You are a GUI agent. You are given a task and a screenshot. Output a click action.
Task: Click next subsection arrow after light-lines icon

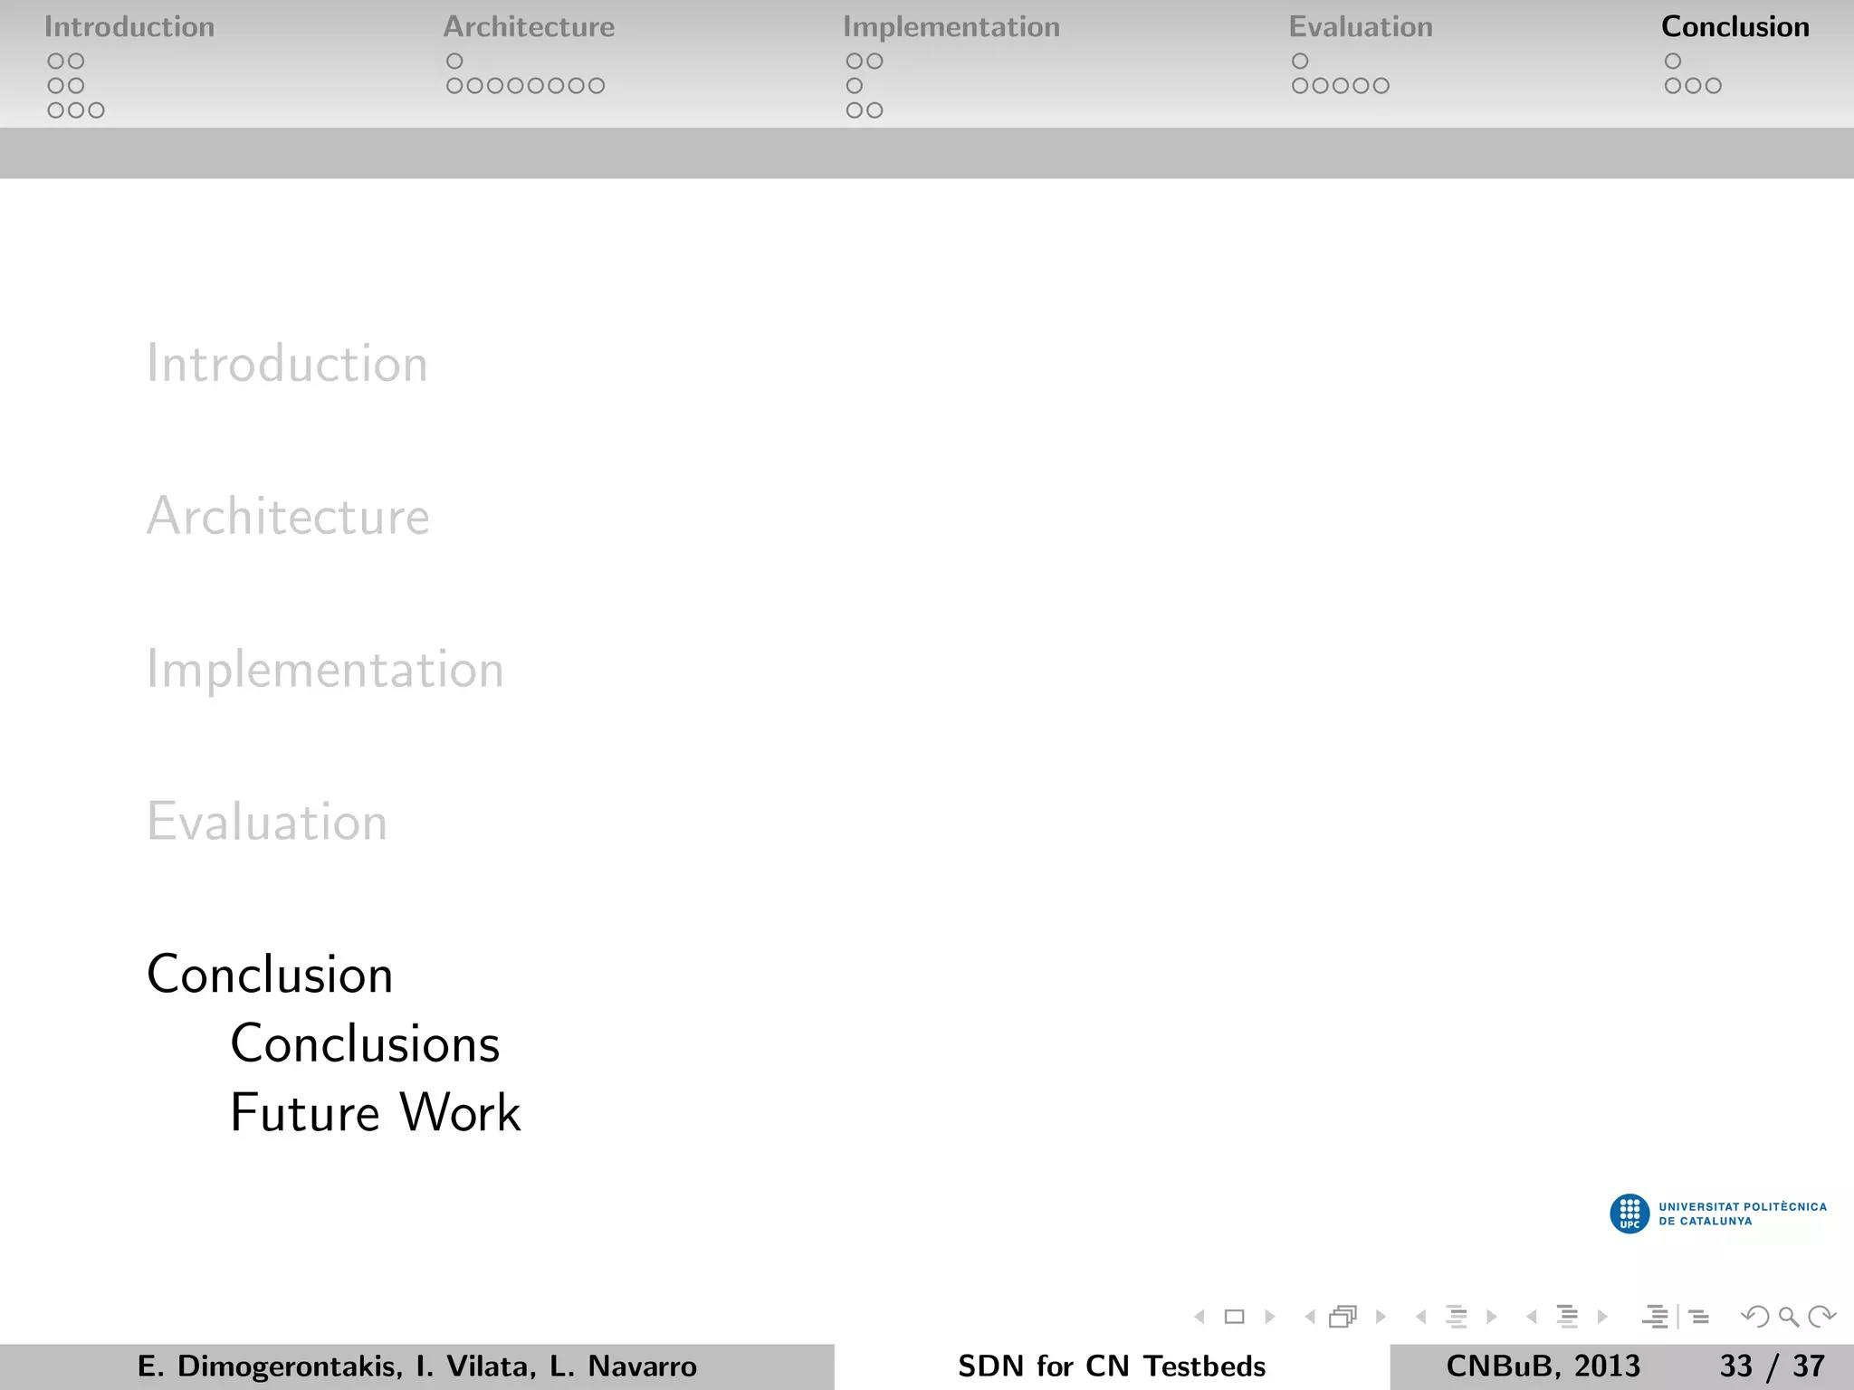(1491, 1317)
